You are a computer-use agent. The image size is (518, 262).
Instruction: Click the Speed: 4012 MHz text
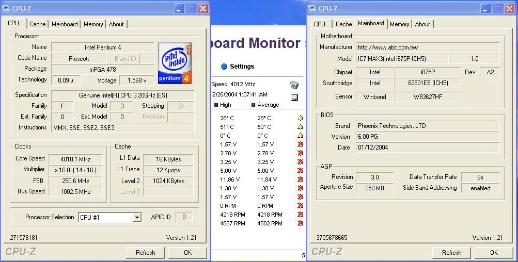(x=233, y=84)
